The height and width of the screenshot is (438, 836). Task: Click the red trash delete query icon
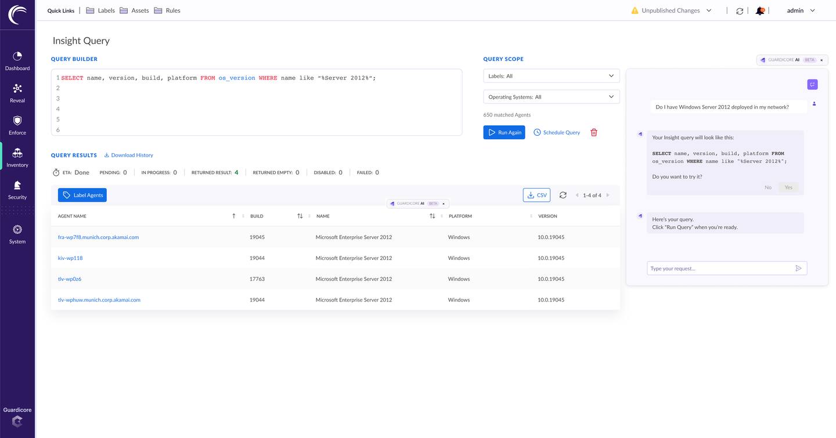click(594, 132)
